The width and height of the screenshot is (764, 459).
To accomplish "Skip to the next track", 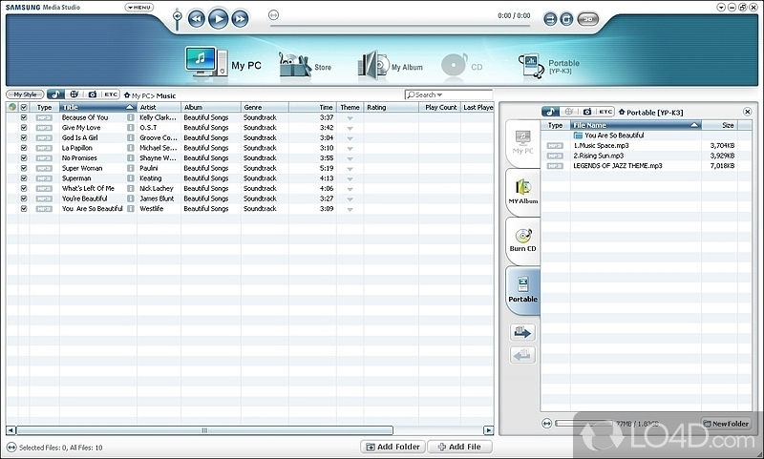I will (x=240, y=18).
